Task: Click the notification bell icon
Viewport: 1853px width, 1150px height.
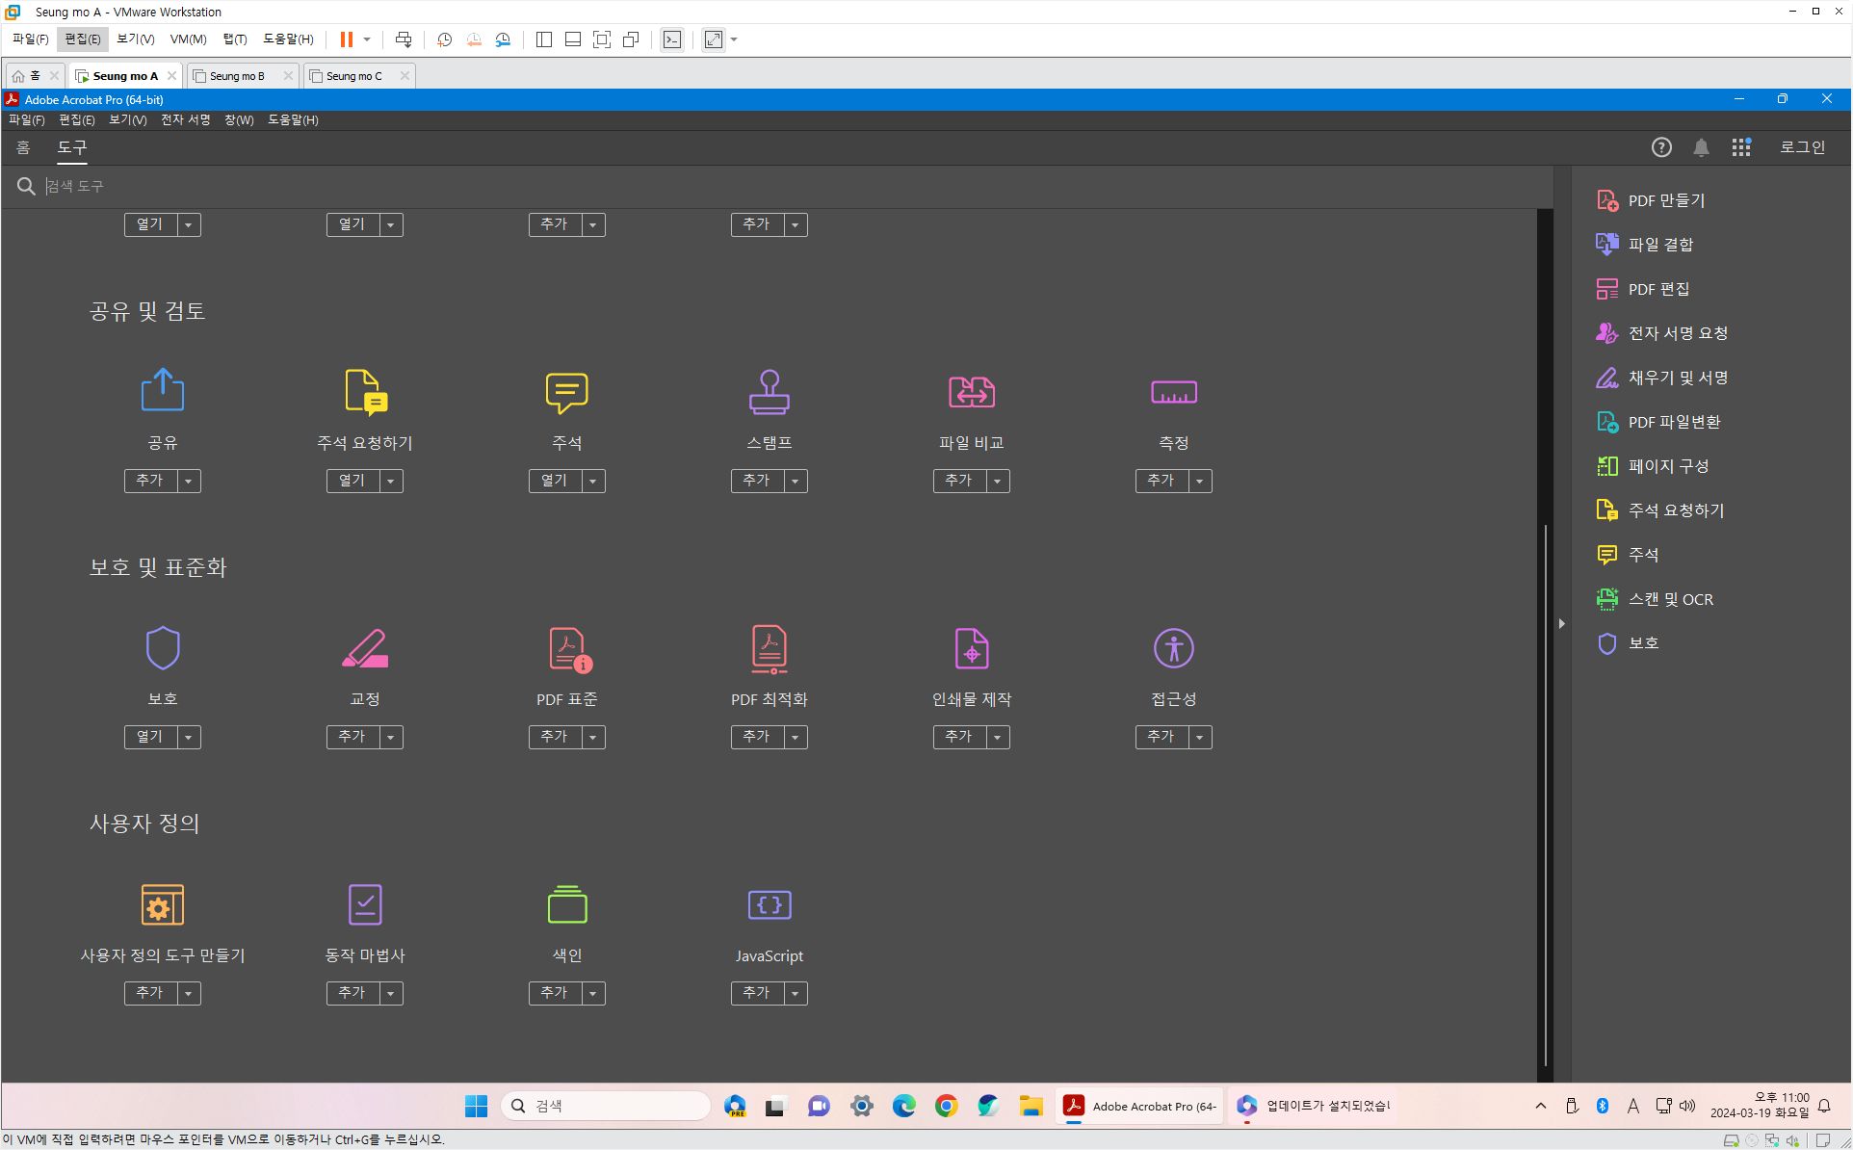Action: tap(1701, 147)
